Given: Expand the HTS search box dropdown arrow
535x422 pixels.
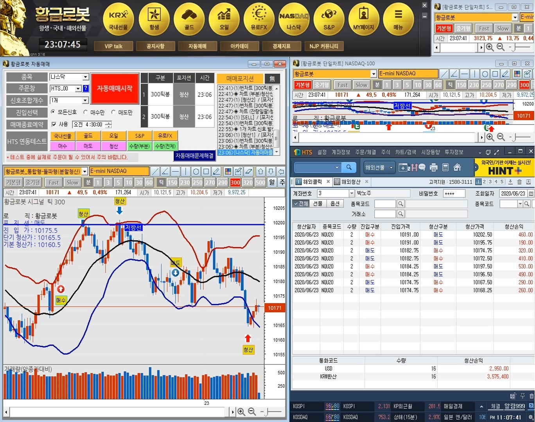Looking at the screenshot, I should pyautogui.click(x=337, y=167).
